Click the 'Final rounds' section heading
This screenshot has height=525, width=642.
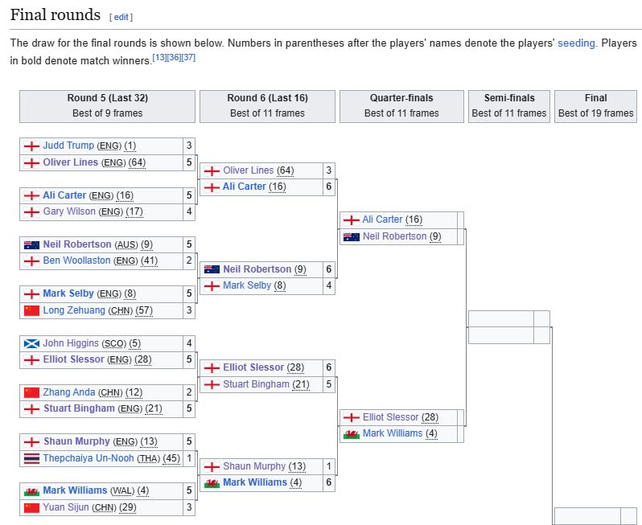(55, 15)
